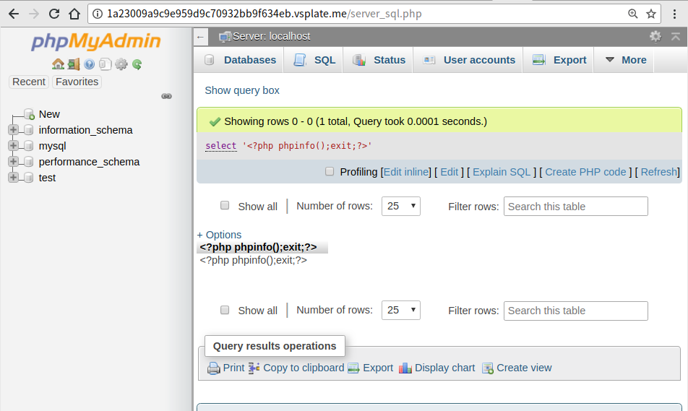Open the More menu dropdown

pos(626,60)
